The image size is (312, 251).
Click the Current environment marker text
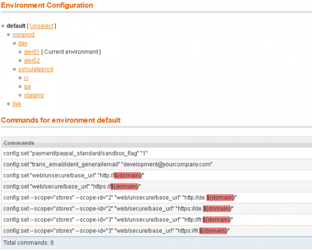tap(71, 52)
